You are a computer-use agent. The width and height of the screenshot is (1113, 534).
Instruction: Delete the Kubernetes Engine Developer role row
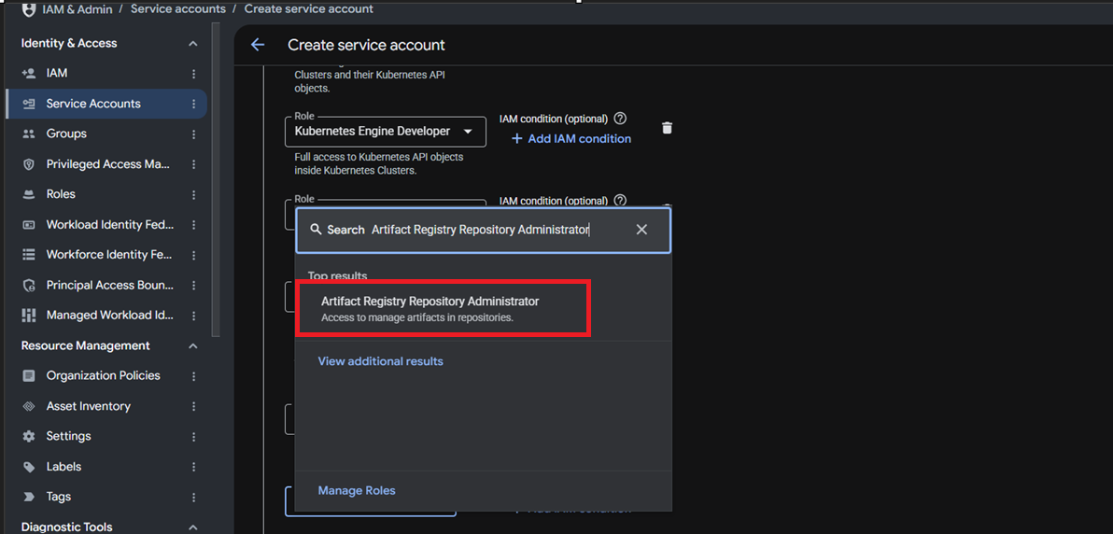667,128
